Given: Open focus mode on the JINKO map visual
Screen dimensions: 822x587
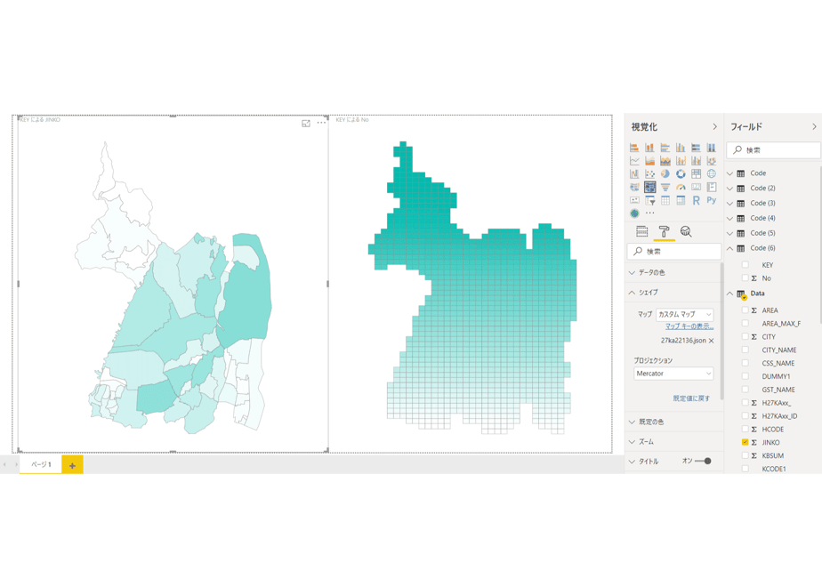Looking at the screenshot, I should click(x=306, y=123).
